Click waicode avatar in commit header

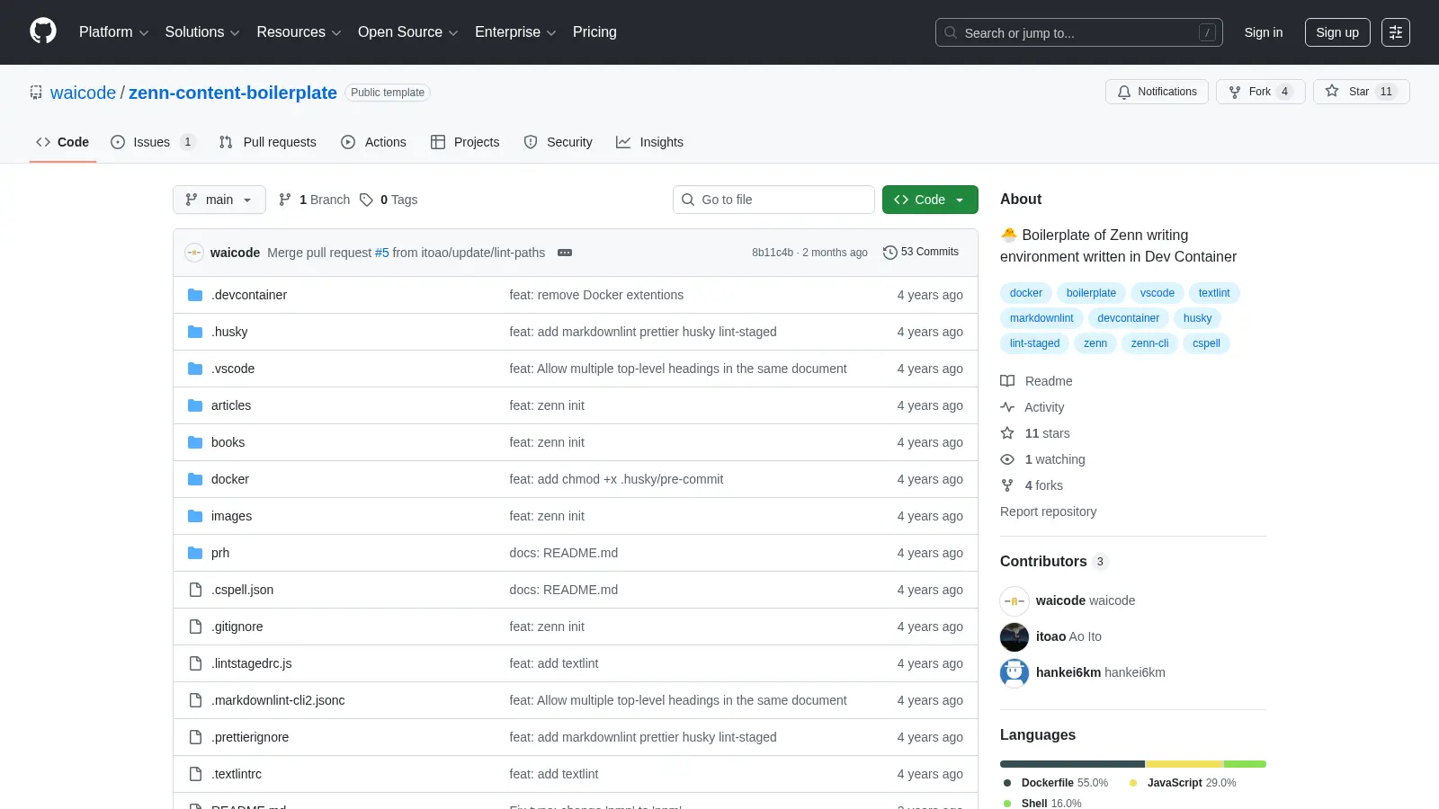pos(194,253)
